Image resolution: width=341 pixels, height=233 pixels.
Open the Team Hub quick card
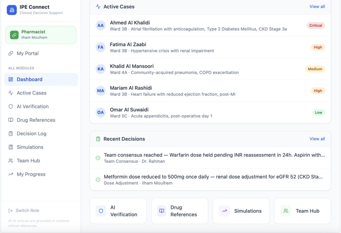pos(302,211)
